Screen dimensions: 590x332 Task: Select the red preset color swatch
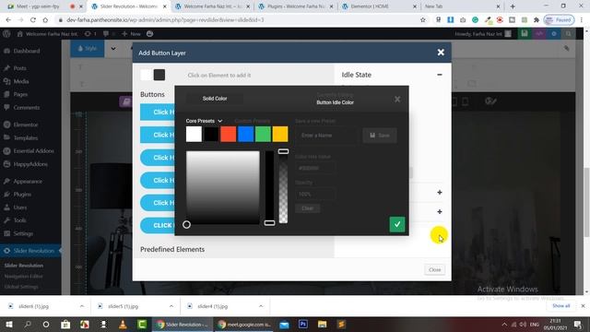coord(229,134)
